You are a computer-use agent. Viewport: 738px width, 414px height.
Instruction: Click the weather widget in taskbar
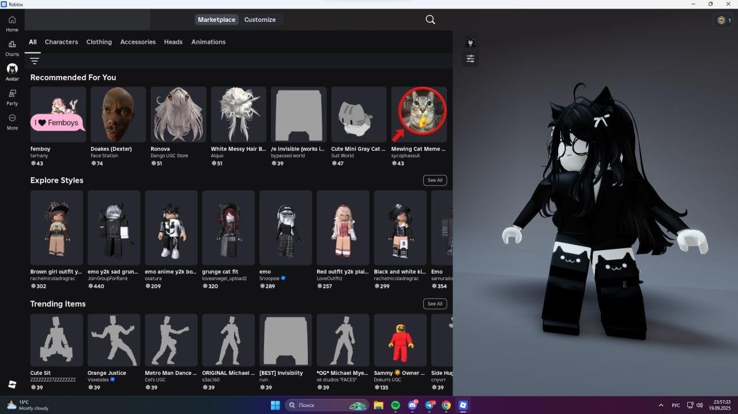pyautogui.click(x=28, y=405)
